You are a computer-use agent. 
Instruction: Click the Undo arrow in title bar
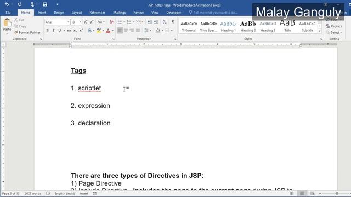tap(7, 4)
